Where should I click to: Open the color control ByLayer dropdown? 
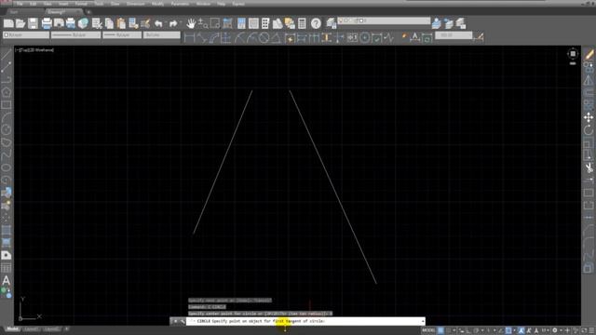tap(26, 35)
